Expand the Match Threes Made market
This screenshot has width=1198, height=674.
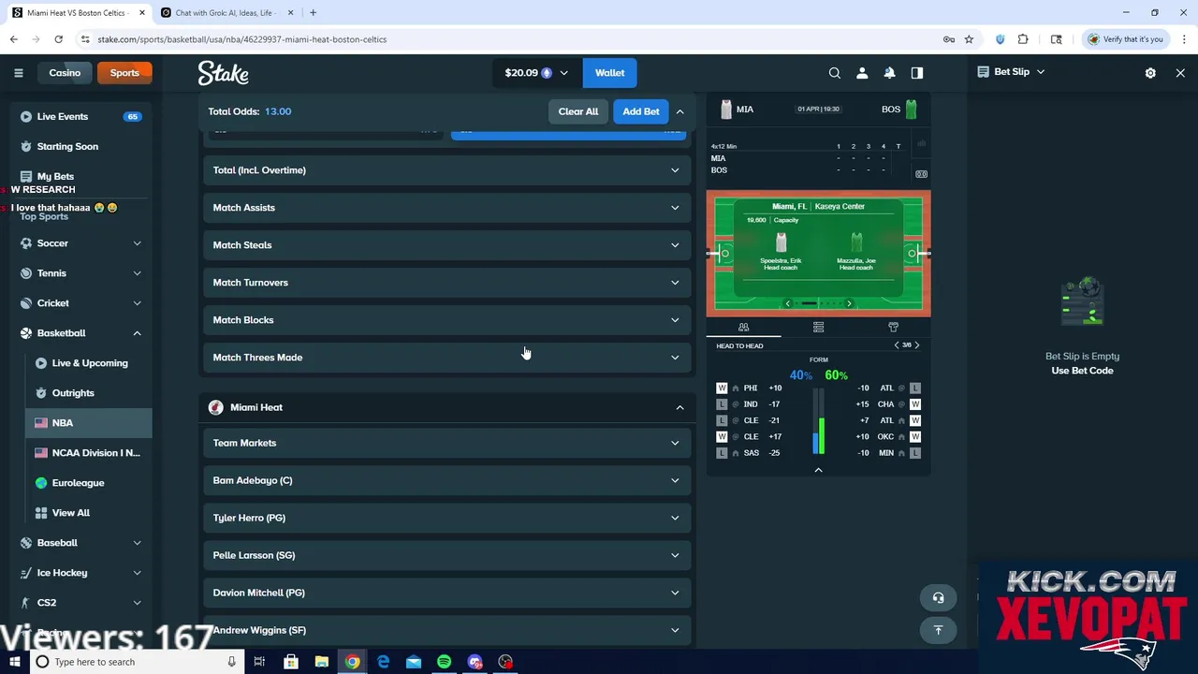(446, 358)
